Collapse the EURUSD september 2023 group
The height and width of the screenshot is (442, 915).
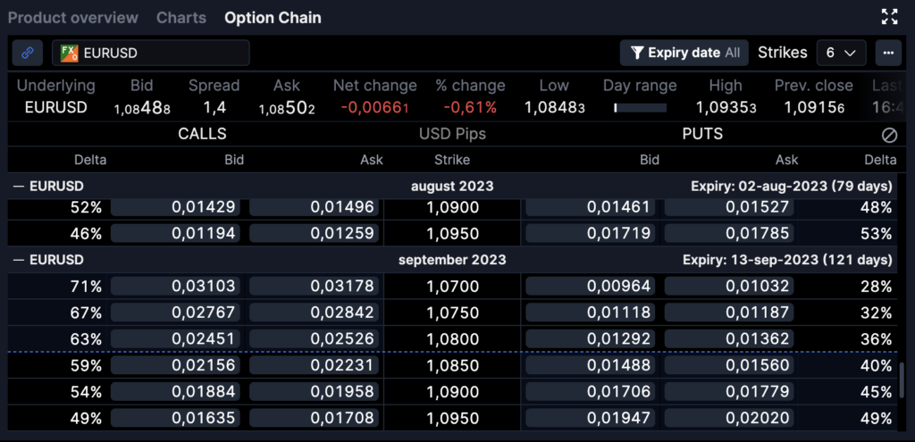coord(18,260)
